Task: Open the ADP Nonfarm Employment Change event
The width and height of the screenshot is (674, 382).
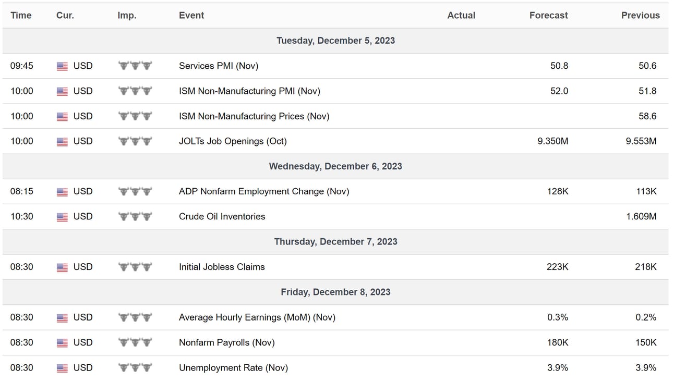Action: point(263,191)
